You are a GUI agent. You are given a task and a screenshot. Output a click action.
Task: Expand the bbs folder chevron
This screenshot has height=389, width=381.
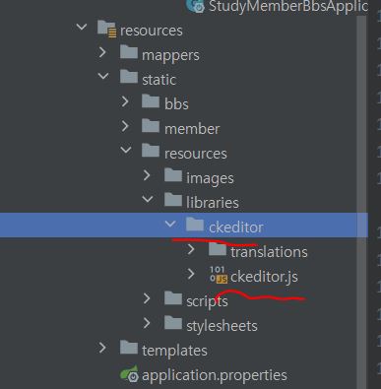(125, 101)
